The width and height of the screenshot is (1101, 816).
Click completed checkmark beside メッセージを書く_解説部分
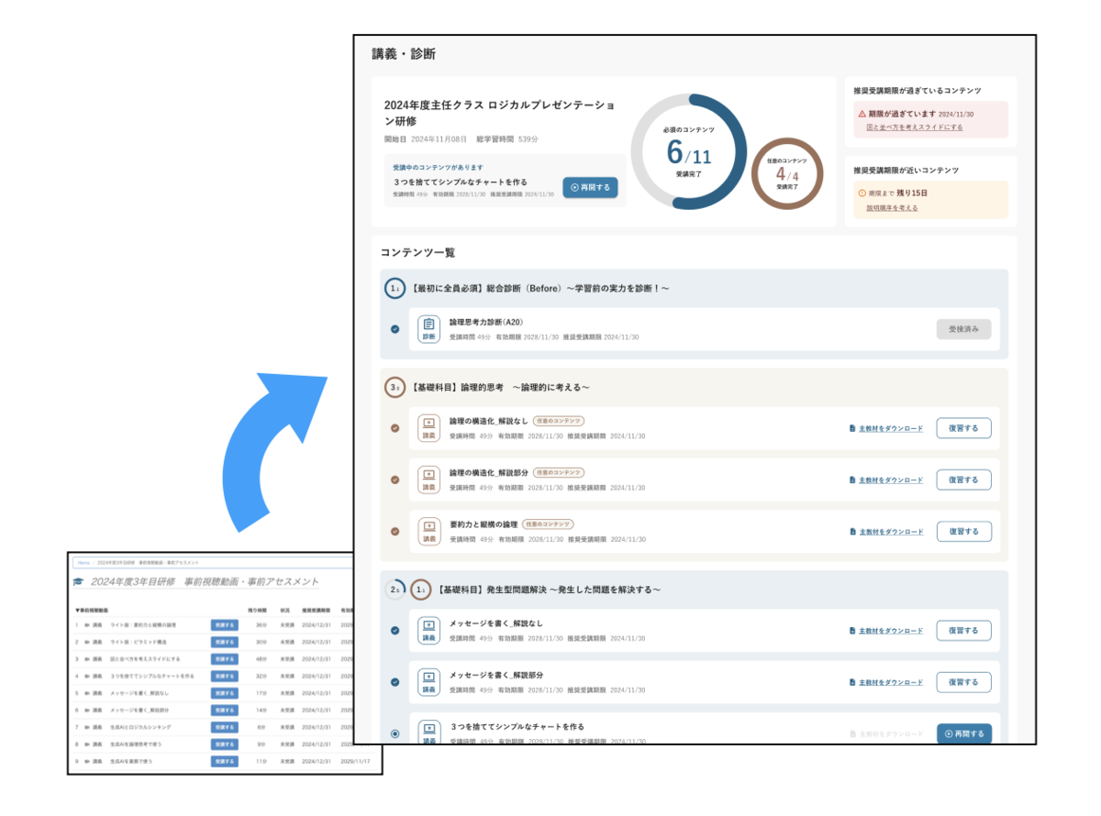pyautogui.click(x=395, y=682)
